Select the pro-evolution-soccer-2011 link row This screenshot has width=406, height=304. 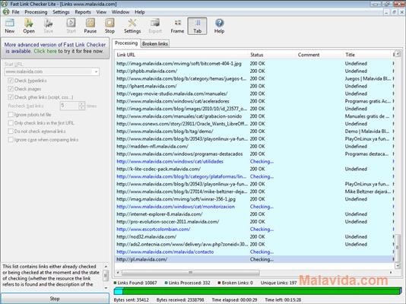coord(254,222)
